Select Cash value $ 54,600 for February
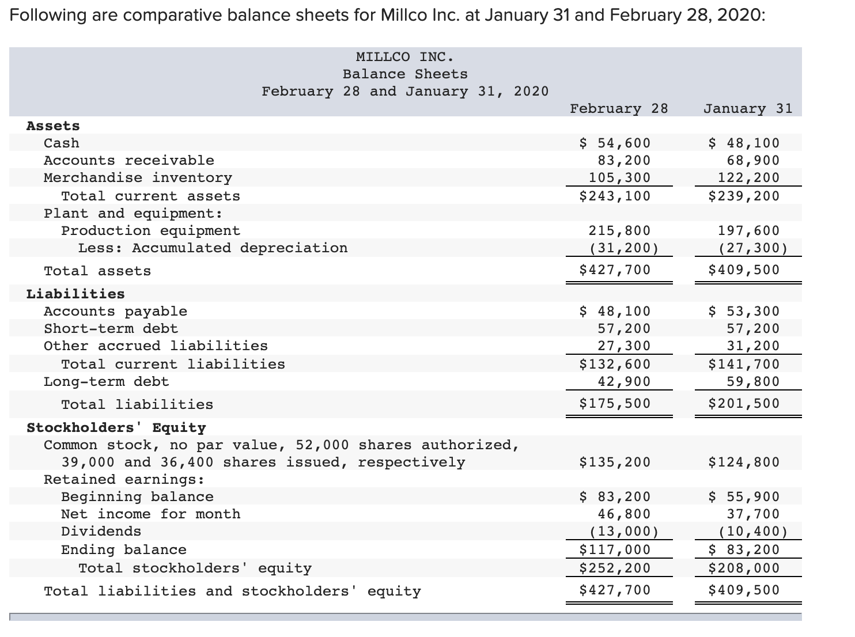The image size is (855, 637). point(615,143)
